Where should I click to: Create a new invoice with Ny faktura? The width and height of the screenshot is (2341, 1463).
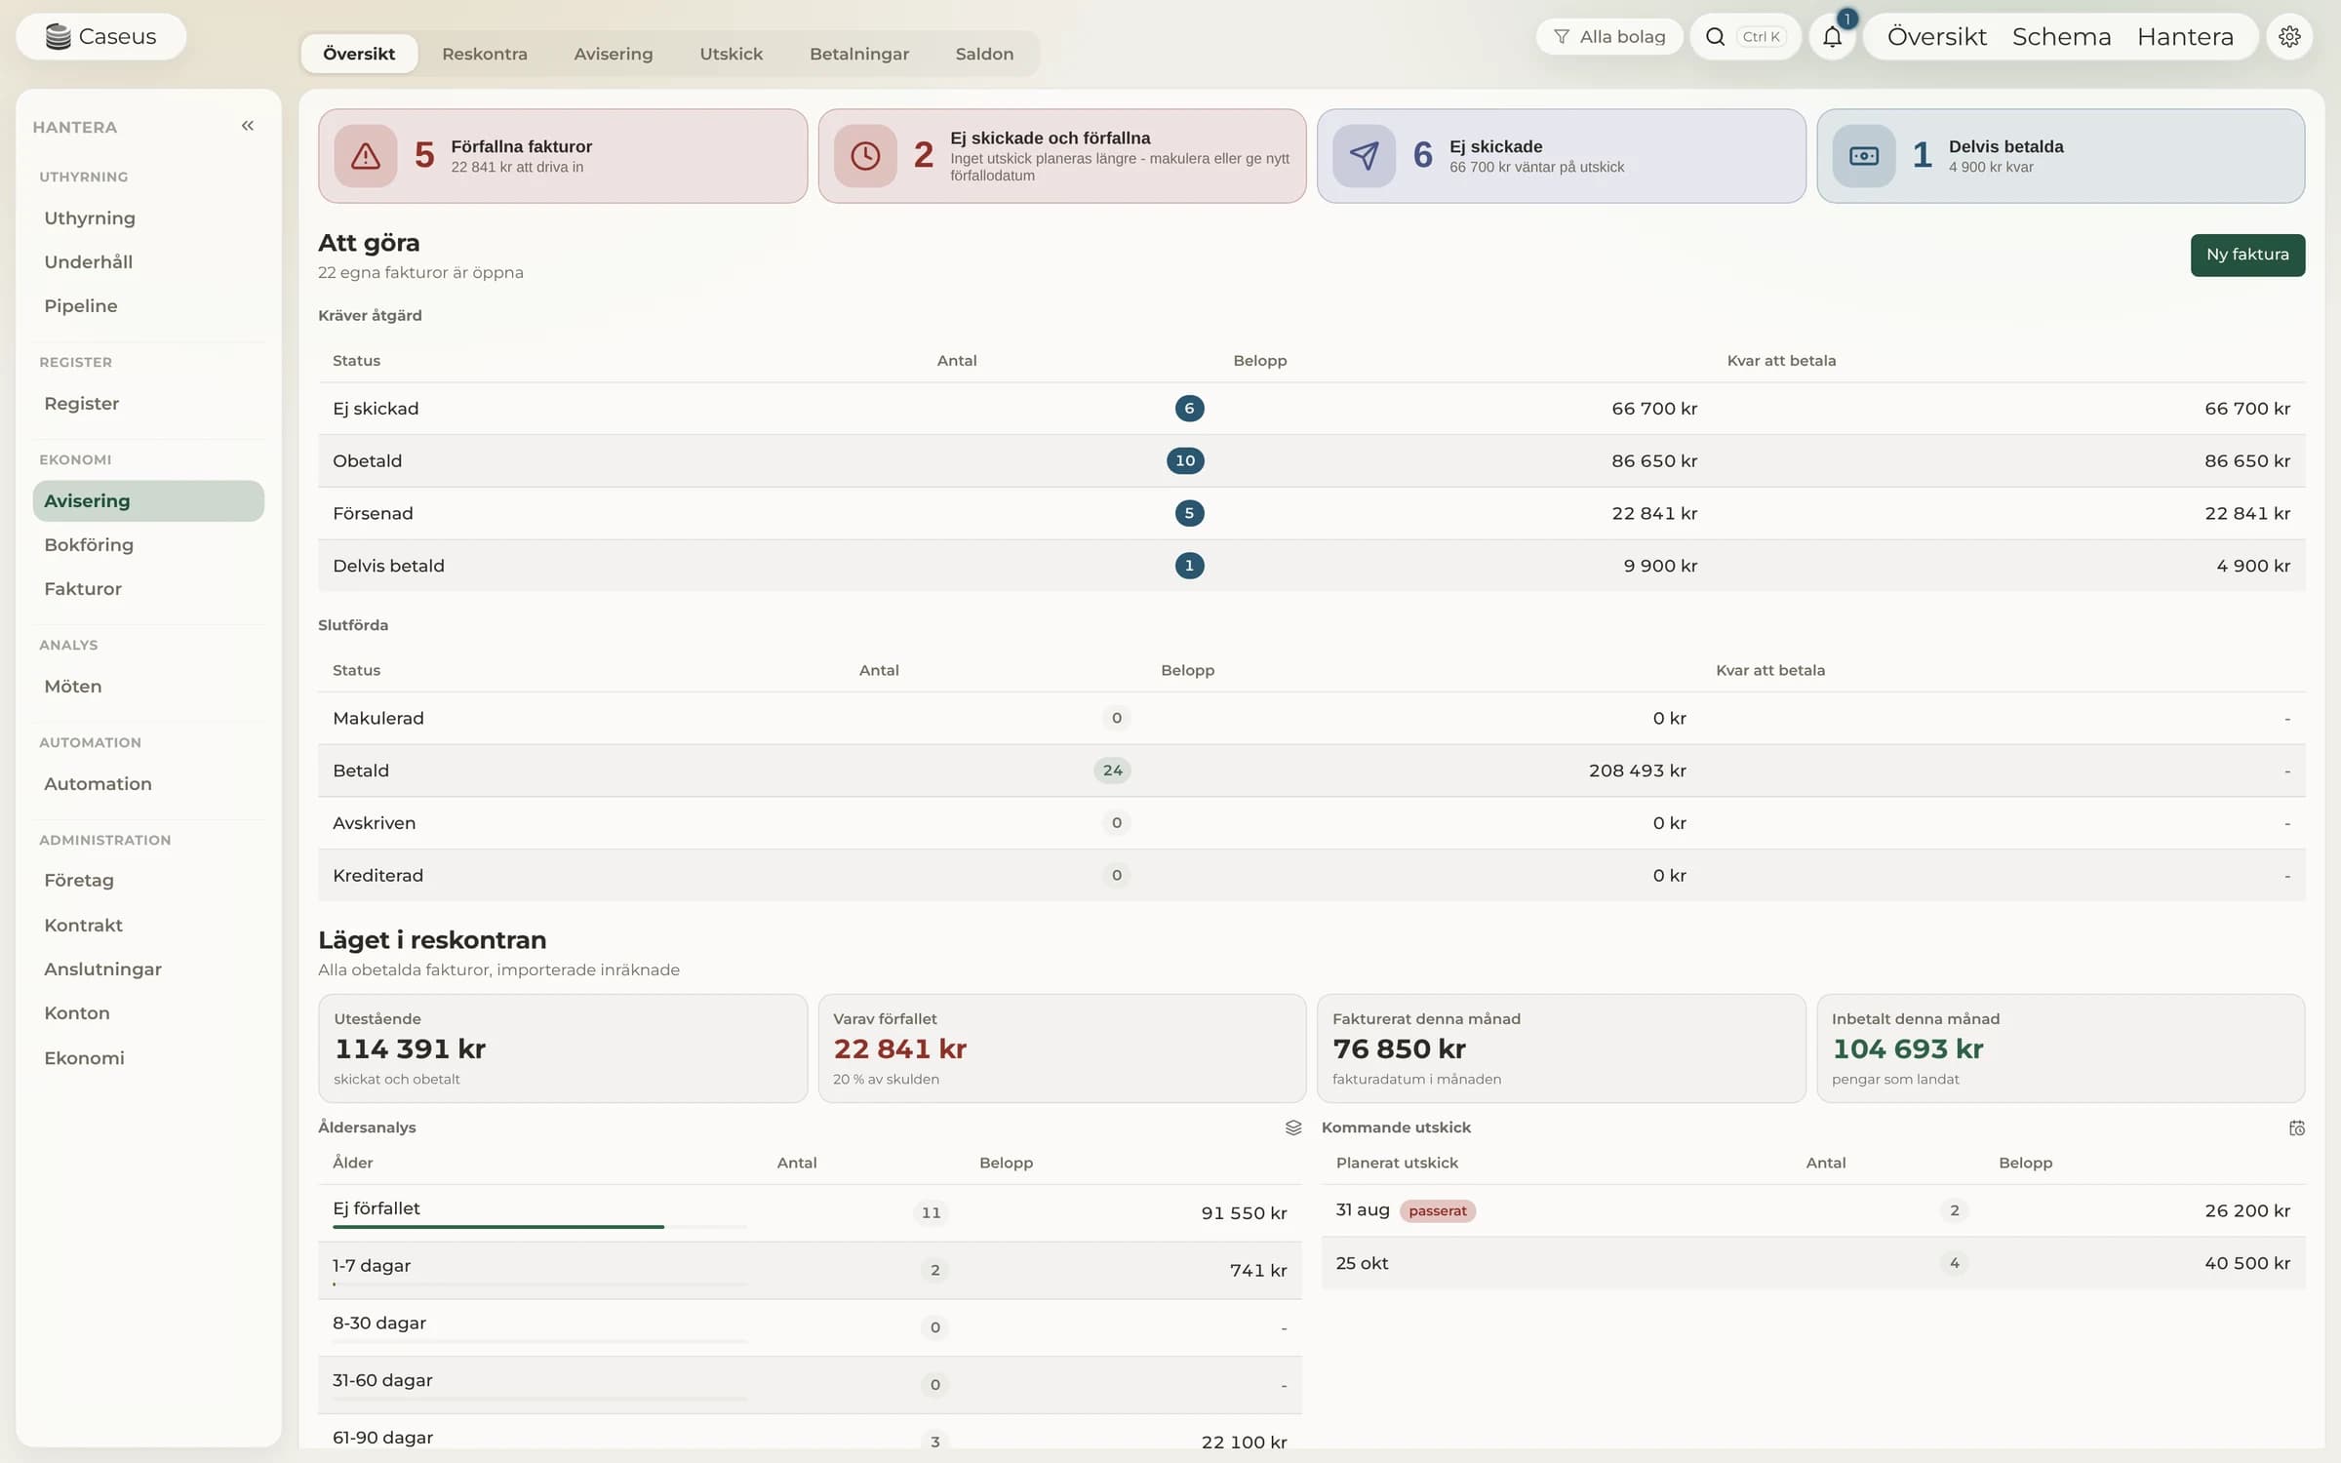coord(2247,255)
